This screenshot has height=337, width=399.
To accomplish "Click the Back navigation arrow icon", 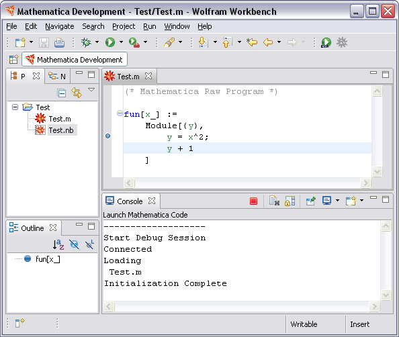I will (268, 42).
